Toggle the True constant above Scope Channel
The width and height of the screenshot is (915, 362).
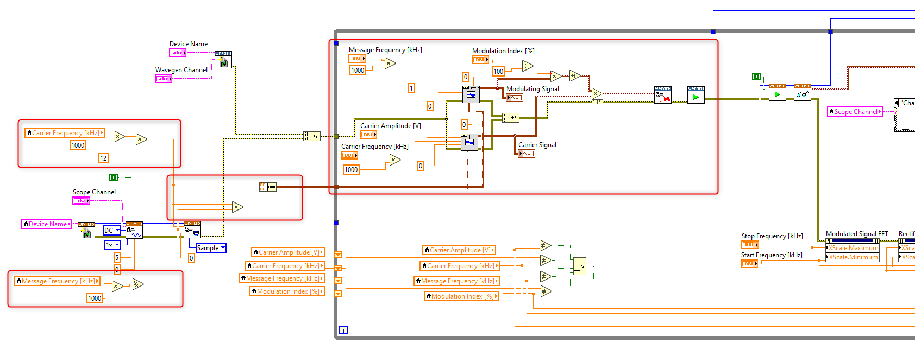pyautogui.click(x=114, y=177)
